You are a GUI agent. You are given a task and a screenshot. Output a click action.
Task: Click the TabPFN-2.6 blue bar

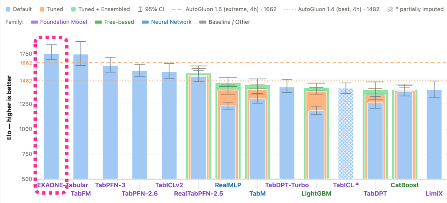tap(139, 125)
